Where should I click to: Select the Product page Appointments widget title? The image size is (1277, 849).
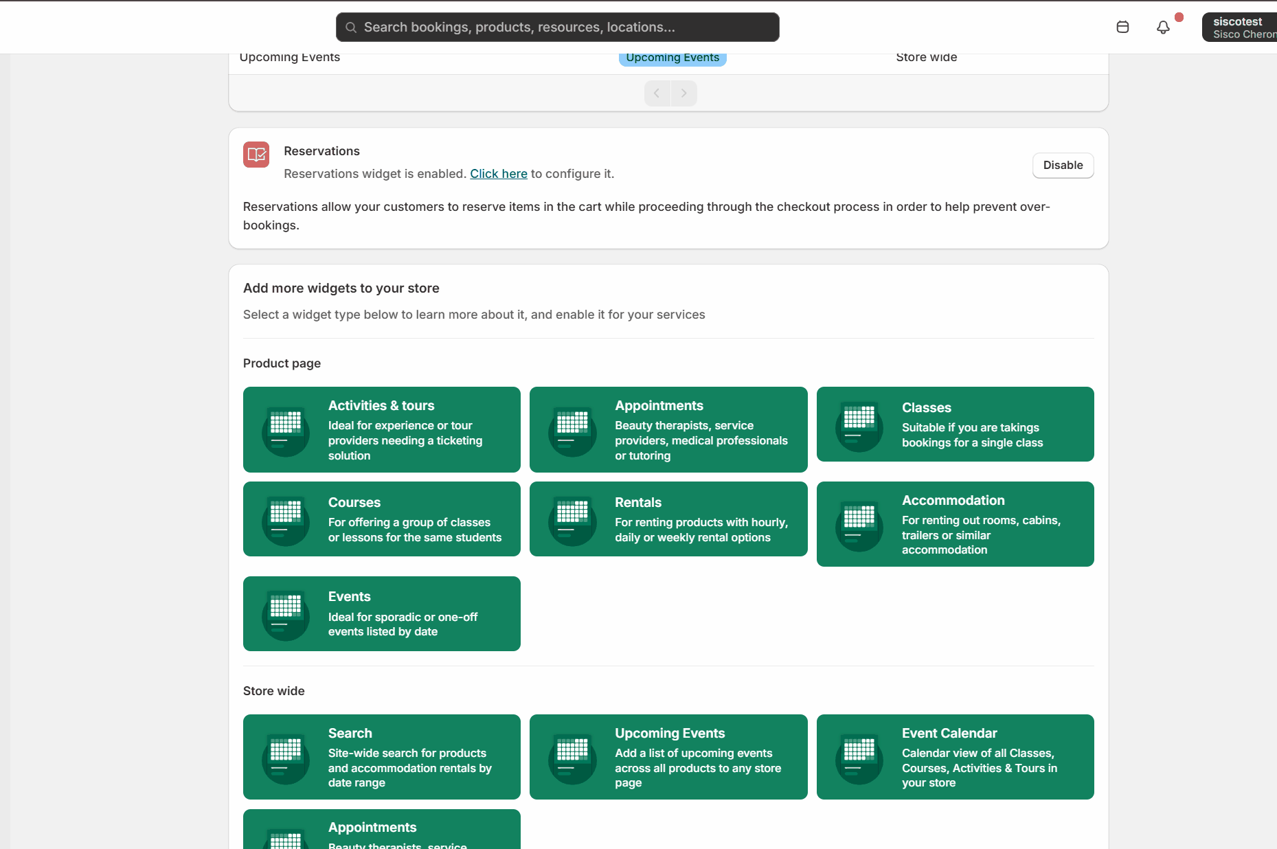[659, 406]
